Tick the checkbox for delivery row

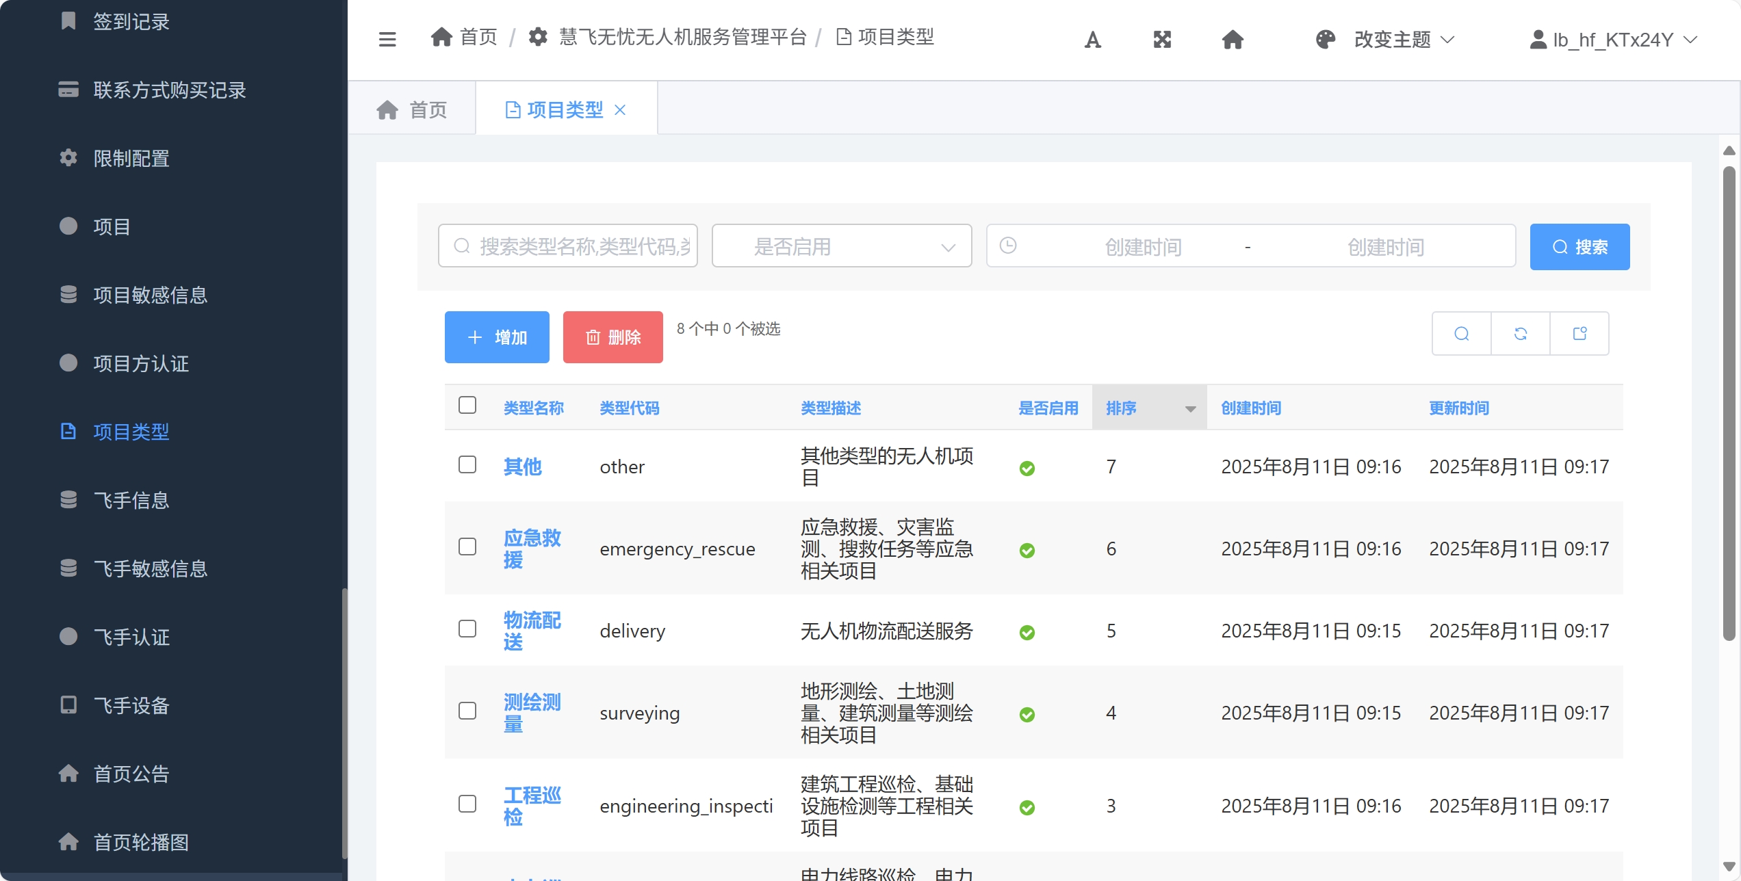tap(467, 629)
